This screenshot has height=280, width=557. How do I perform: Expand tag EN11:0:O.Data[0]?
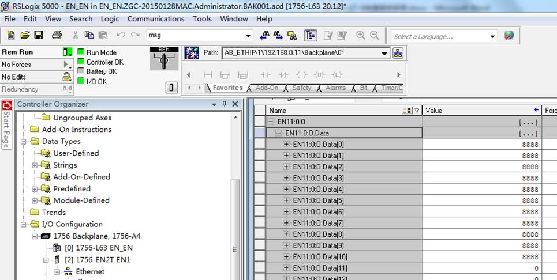pos(286,144)
